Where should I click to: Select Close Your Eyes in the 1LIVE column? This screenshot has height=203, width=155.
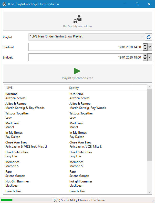coord(16,142)
